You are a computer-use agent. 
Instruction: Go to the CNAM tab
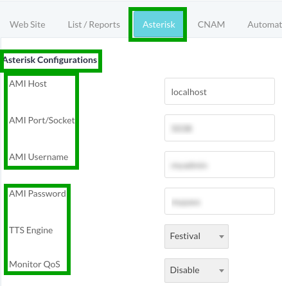(211, 24)
